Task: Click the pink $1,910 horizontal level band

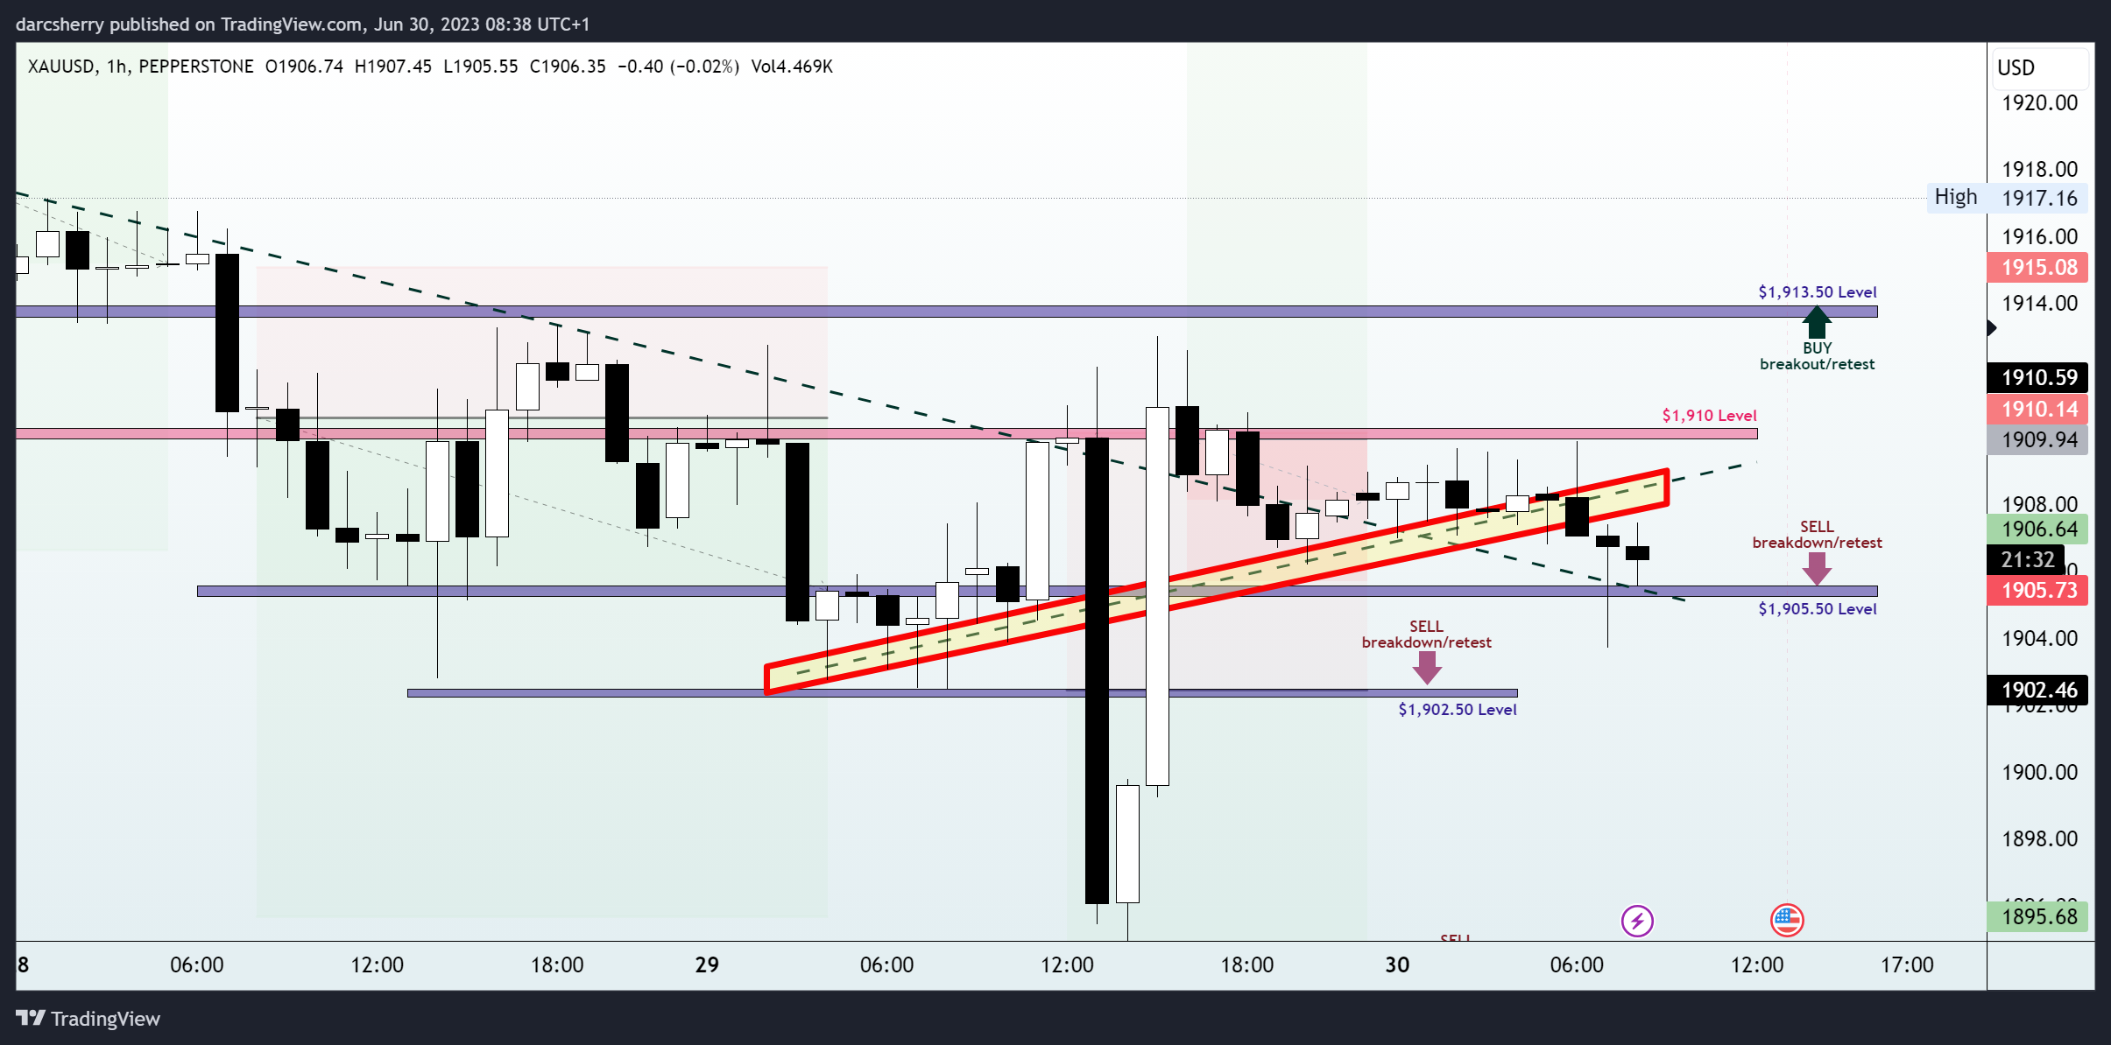Action: pyautogui.click(x=886, y=433)
